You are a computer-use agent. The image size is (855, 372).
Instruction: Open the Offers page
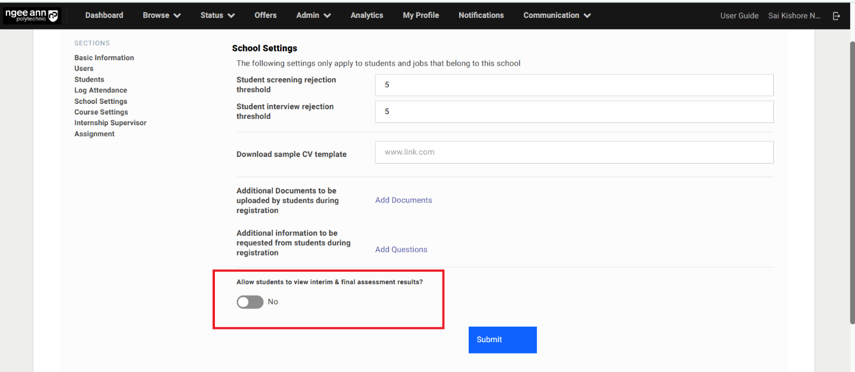point(265,16)
